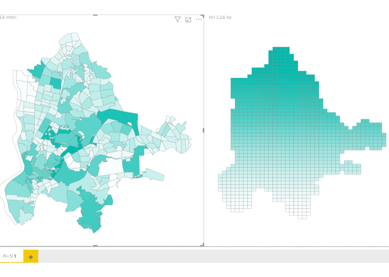Add a new report page with the plus icon
The image size is (389, 277).
pos(31,257)
